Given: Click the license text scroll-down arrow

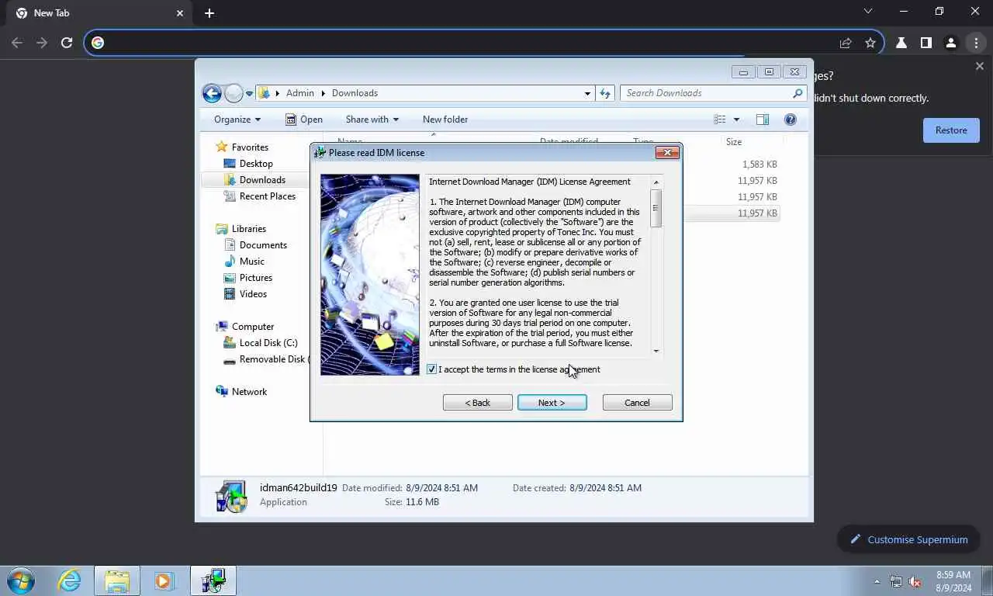Looking at the screenshot, I should [656, 351].
